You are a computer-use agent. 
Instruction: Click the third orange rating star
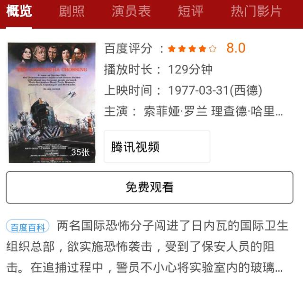tap(192, 49)
